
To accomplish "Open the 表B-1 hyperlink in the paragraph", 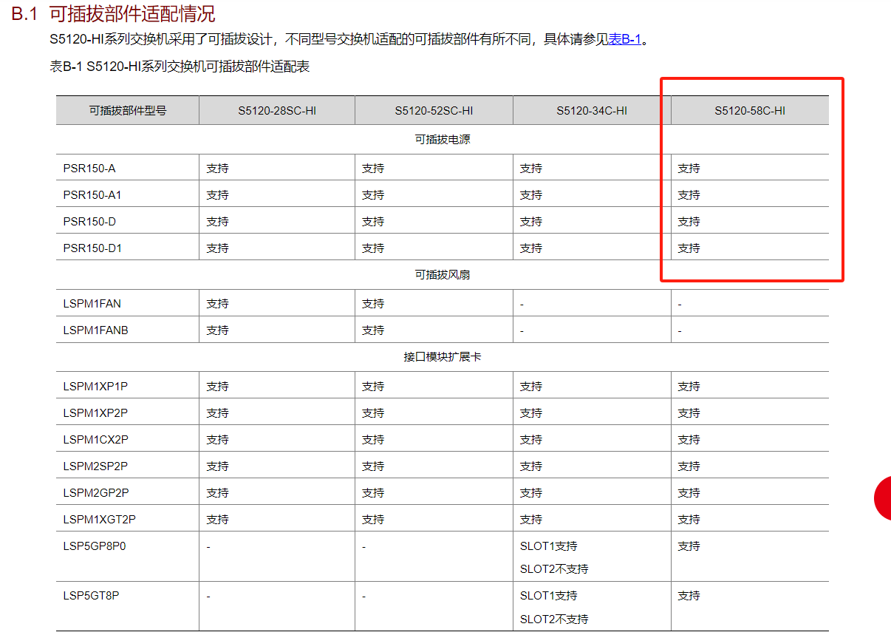I will 624,39.
